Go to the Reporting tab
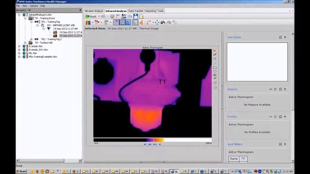 [x=151, y=11]
